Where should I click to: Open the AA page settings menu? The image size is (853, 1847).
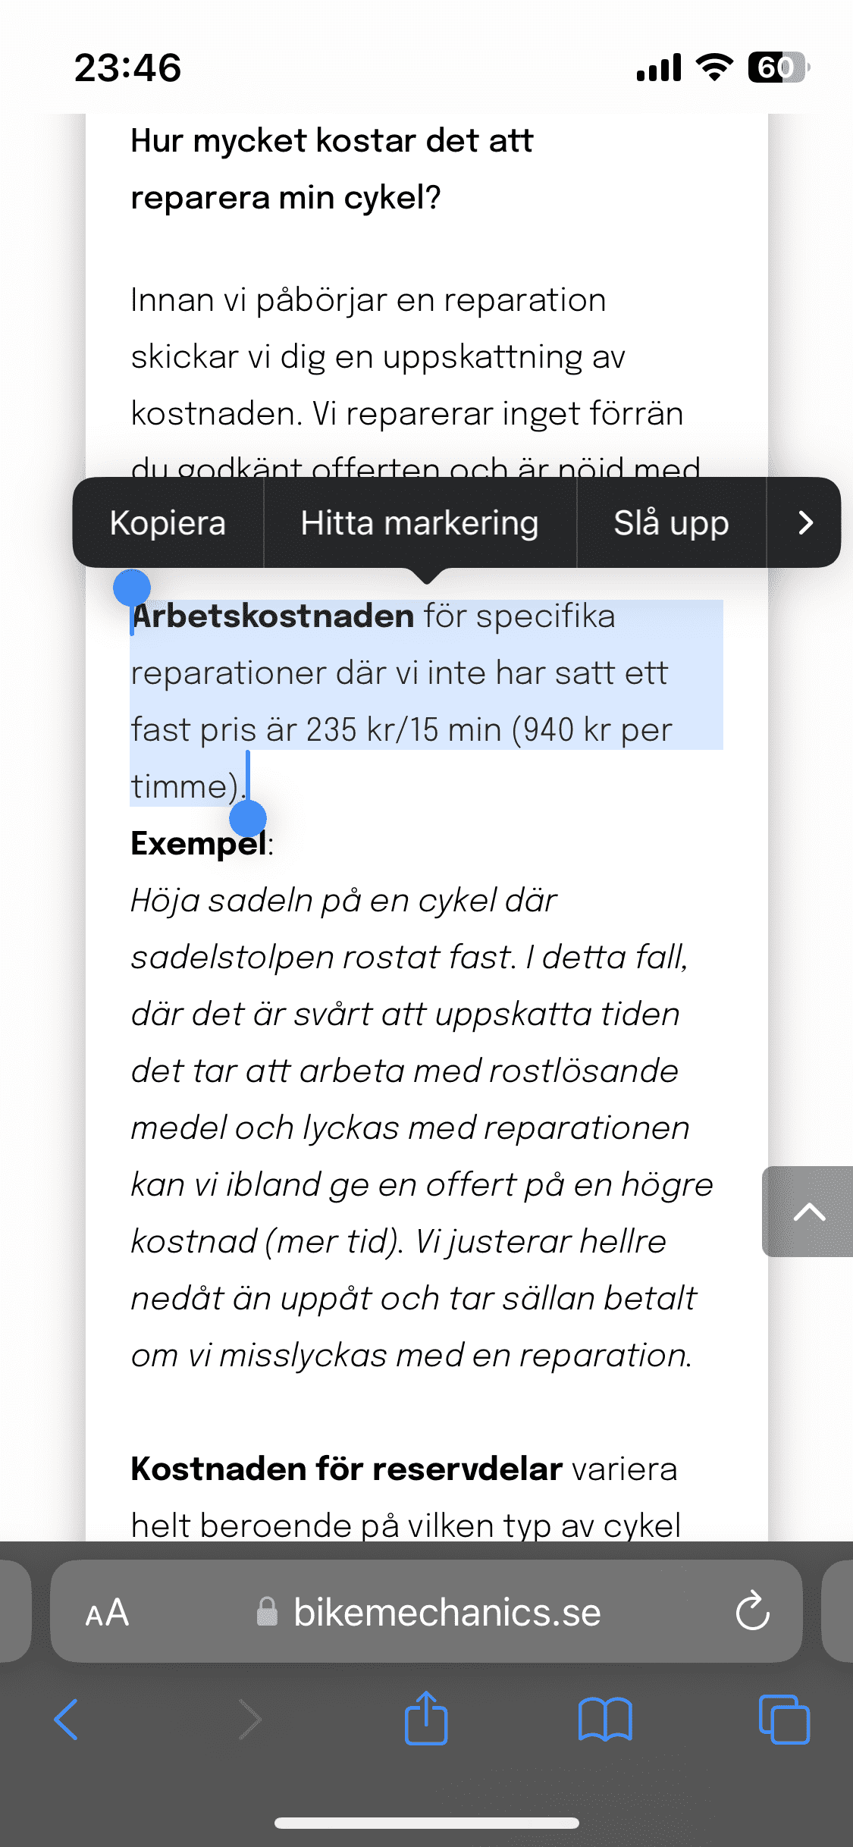[x=107, y=1612]
